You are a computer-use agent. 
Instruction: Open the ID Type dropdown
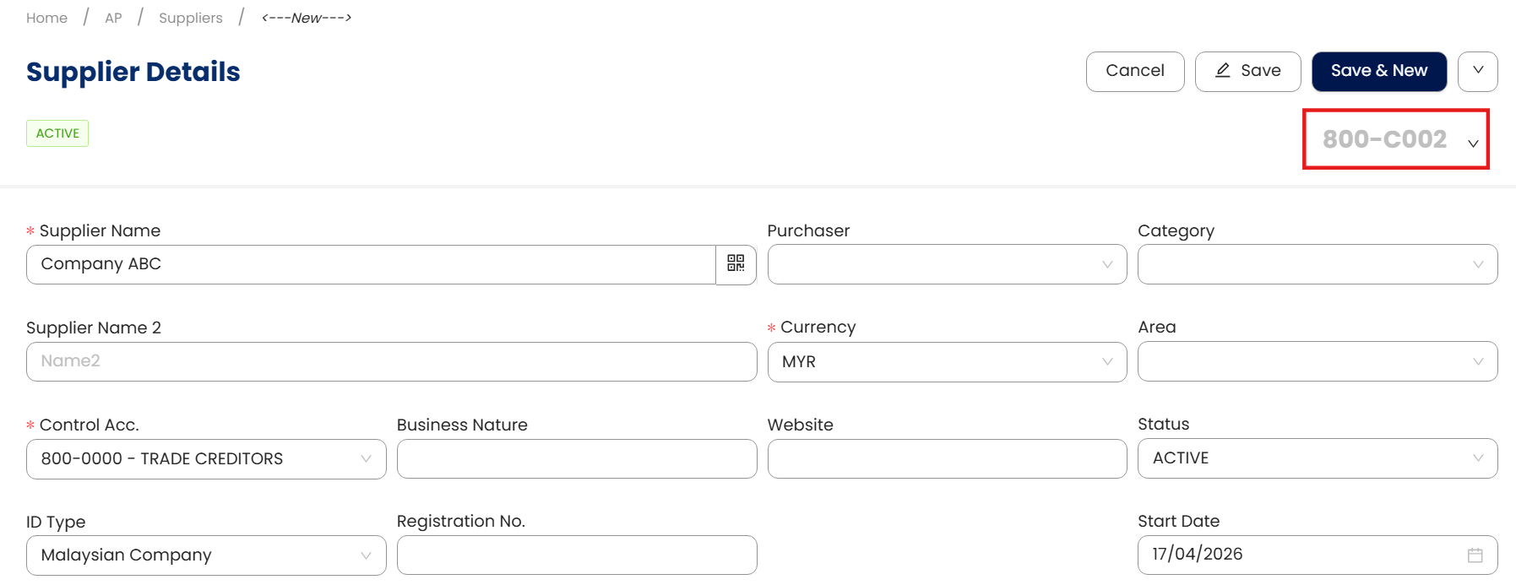point(205,555)
